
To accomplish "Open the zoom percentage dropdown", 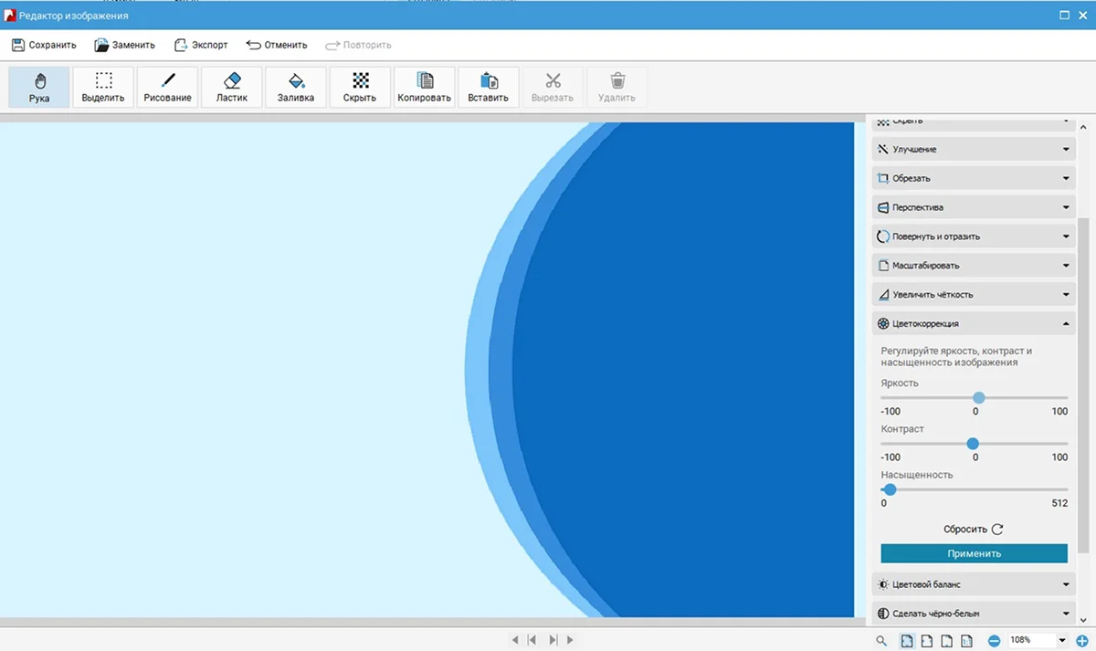I will 1062,641.
